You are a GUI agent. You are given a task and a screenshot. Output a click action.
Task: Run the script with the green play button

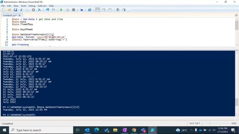point(61,10)
